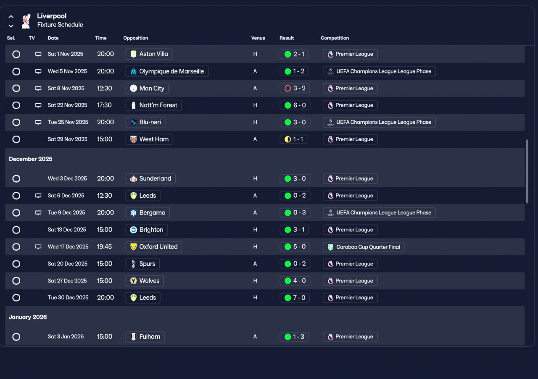The width and height of the screenshot is (538, 379).
Task: Open the 5 - 0 result against Oxford United
Action: [295, 247]
